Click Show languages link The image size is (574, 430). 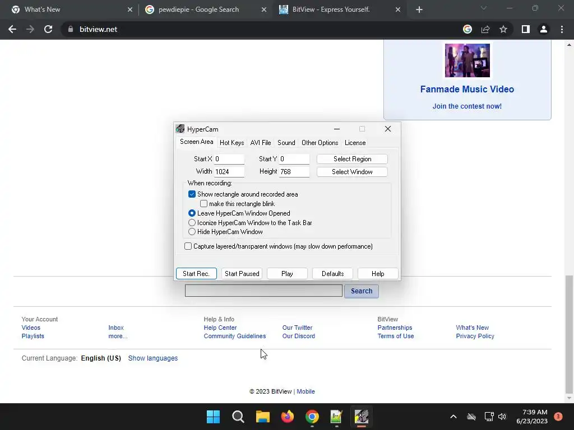(152, 358)
